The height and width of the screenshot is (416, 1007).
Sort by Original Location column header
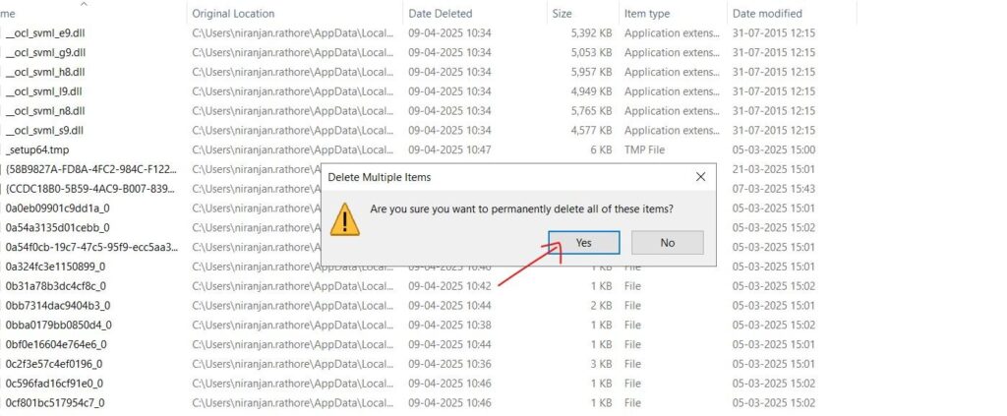233,14
